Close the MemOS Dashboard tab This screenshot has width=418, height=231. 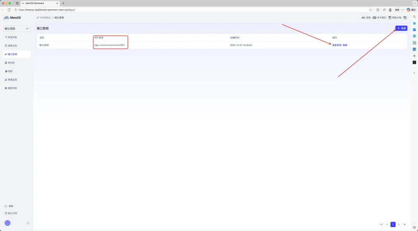tap(57, 3)
